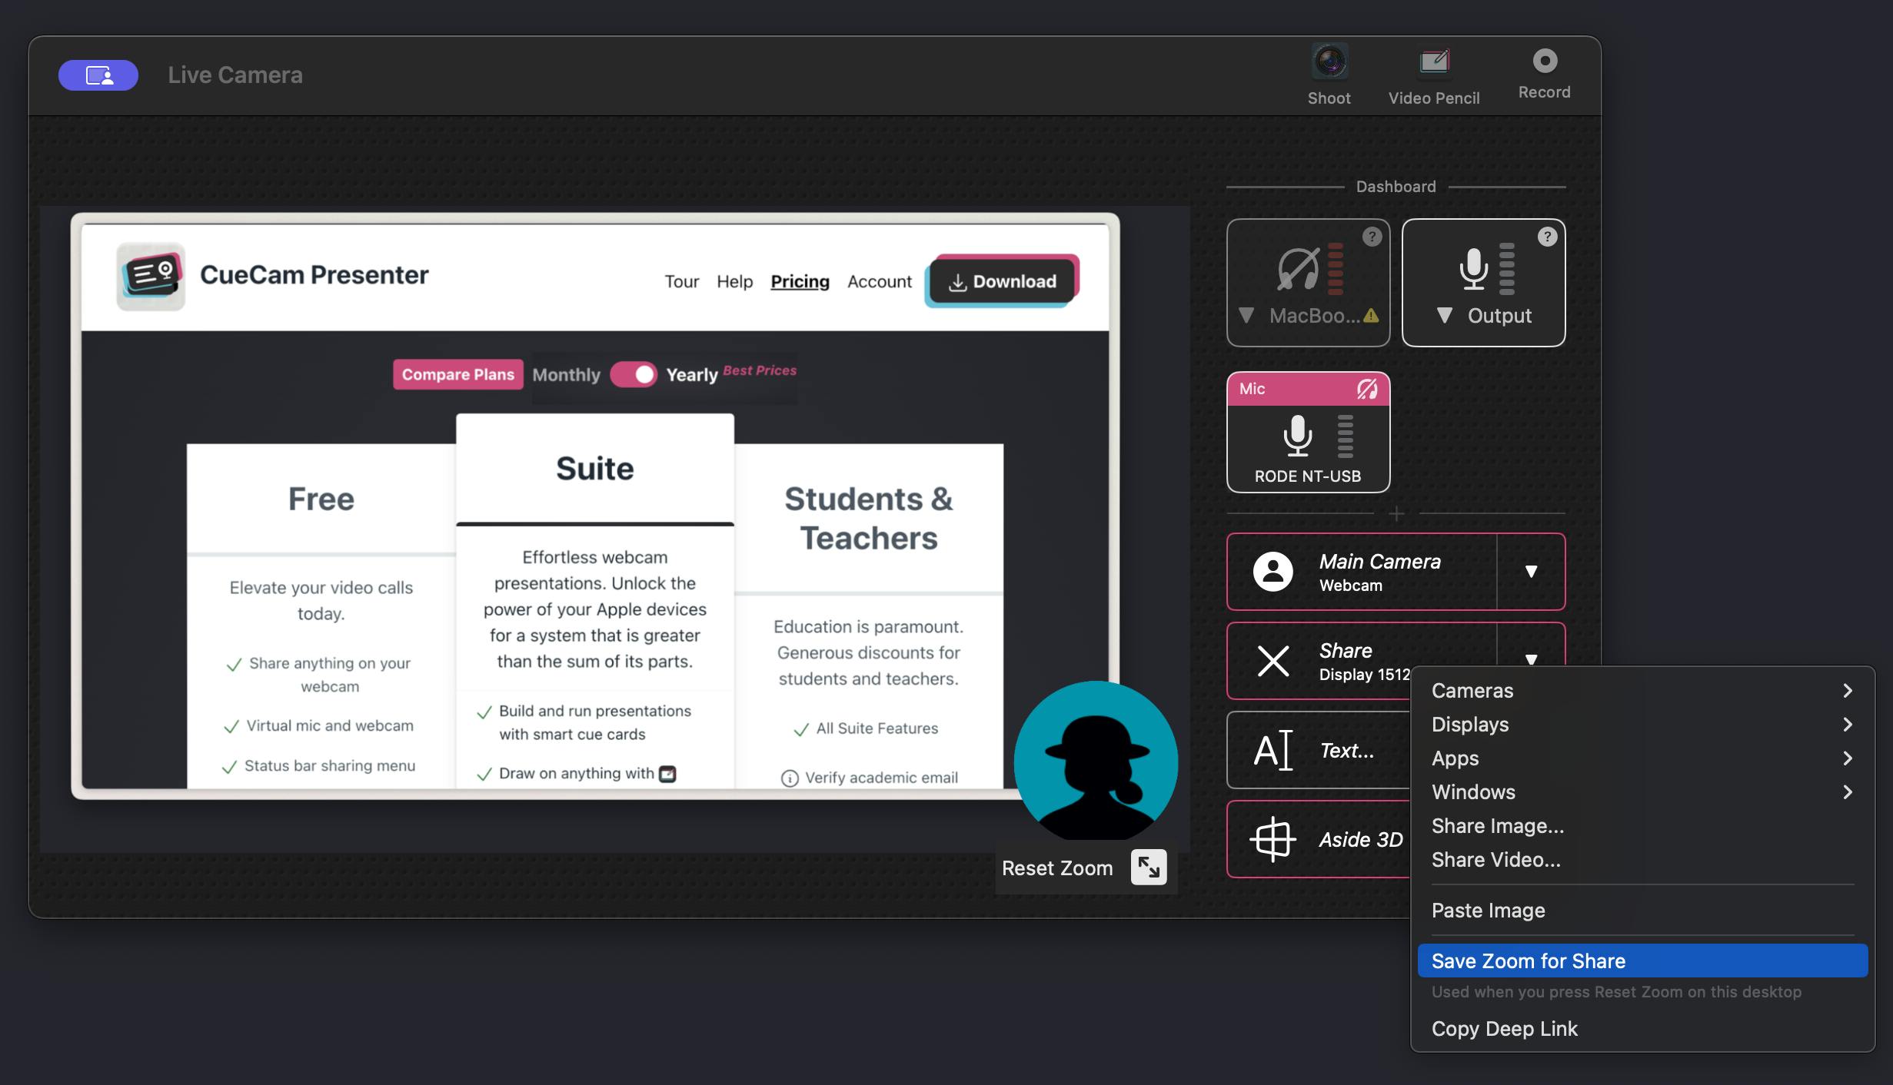This screenshot has width=1893, height=1085.
Task: Click the Download button
Action: click(1003, 281)
